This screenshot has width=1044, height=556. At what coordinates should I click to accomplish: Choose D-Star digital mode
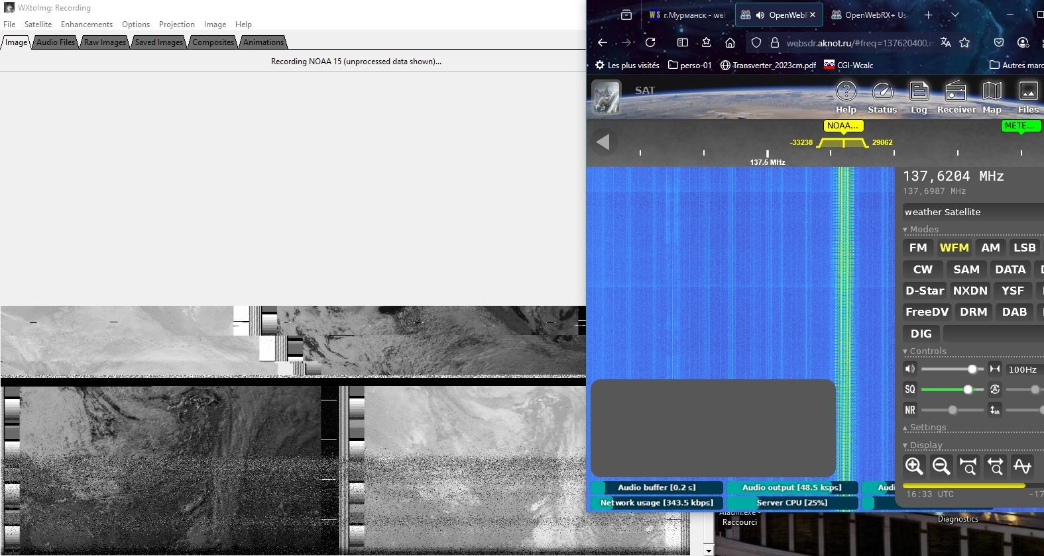tap(925, 291)
